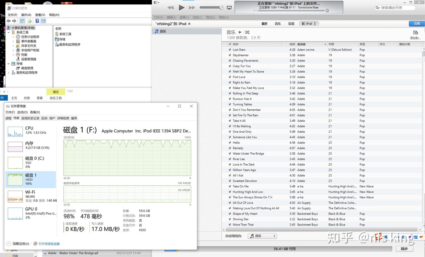Screen dimensions: 425x257
Task: Select Event Viewer (事件查看器) tree node
Action: (29, 41)
